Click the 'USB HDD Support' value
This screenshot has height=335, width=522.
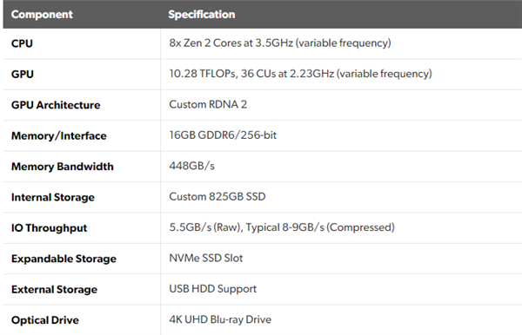pyautogui.click(x=213, y=289)
